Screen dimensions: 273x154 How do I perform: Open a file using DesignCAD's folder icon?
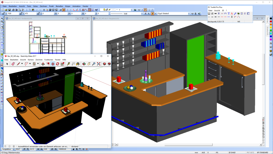[7, 10]
